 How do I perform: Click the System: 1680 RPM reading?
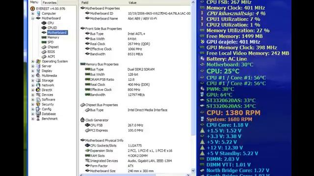click(229, 119)
